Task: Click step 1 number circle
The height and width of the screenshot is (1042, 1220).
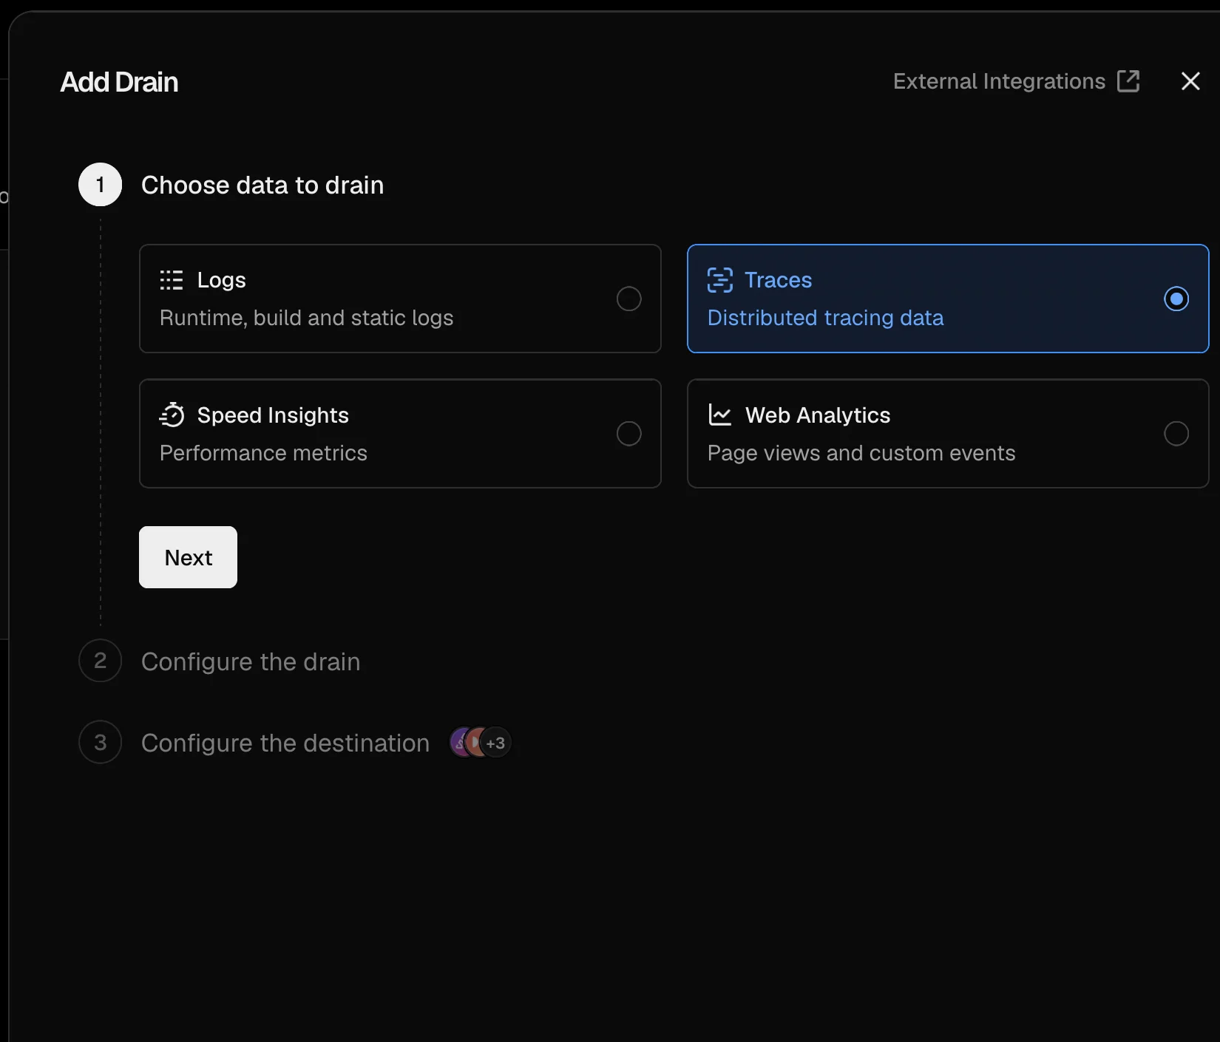Action: (101, 185)
